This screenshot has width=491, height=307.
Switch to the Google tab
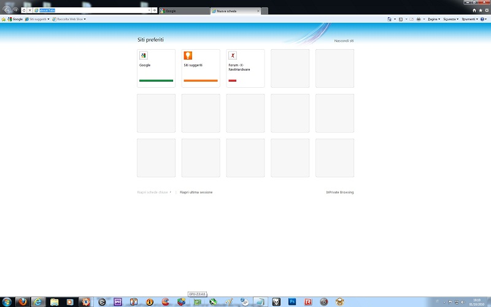[x=185, y=11]
